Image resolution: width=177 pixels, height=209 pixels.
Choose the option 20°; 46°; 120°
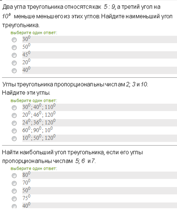click(x=14, y=115)
